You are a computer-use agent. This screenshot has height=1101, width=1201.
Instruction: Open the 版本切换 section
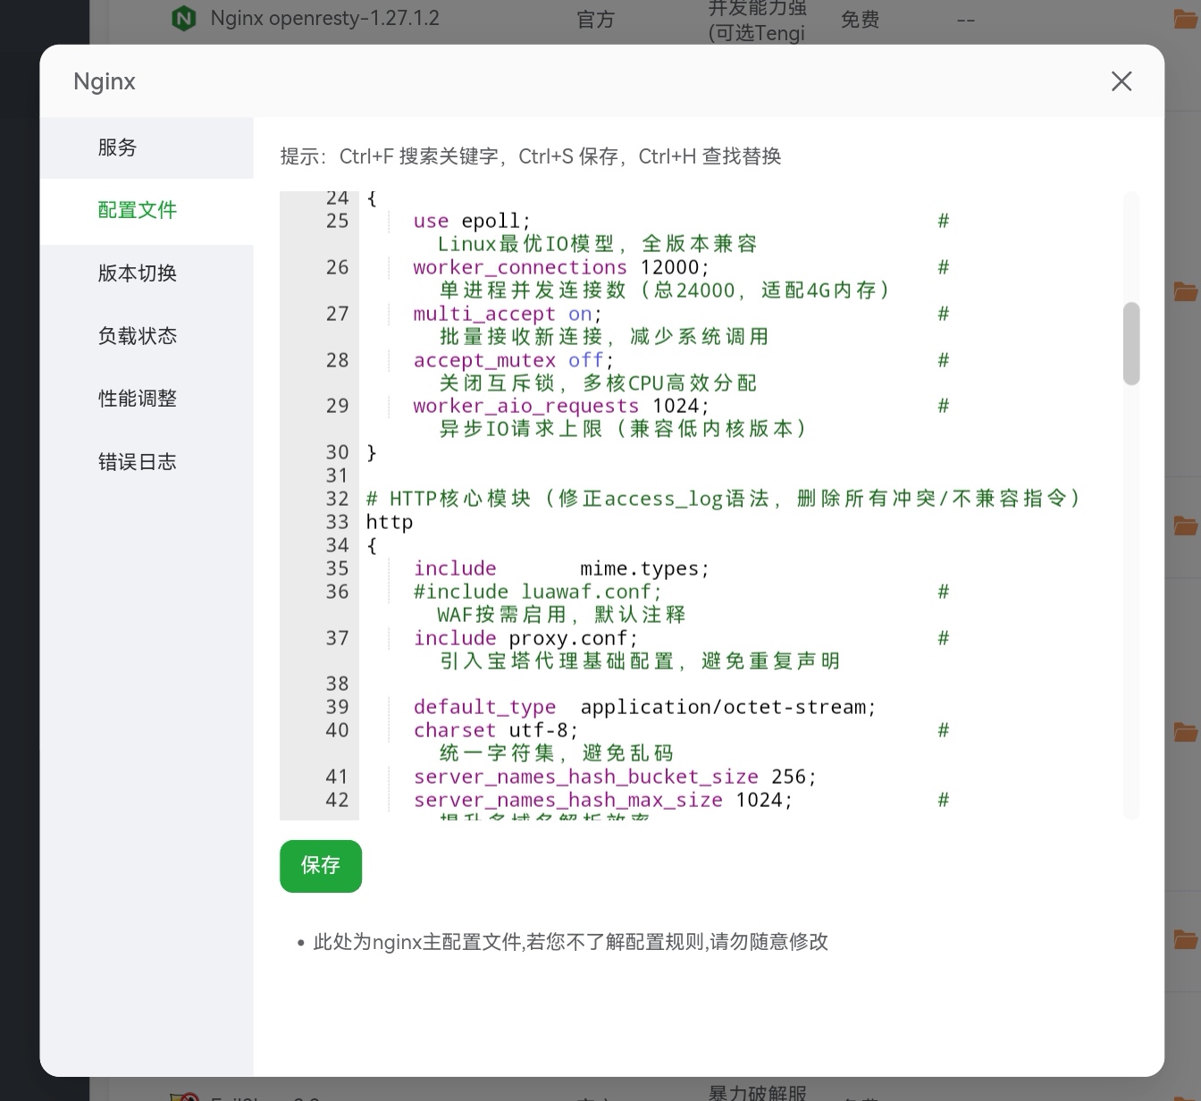click(x=137, y=273)
